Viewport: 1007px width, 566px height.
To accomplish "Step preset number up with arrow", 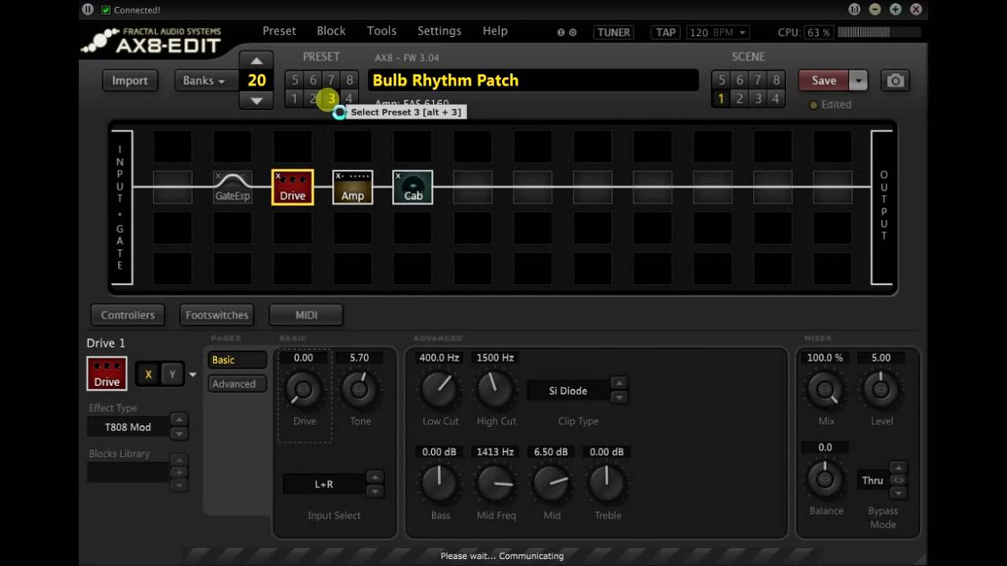I will 256,61.
